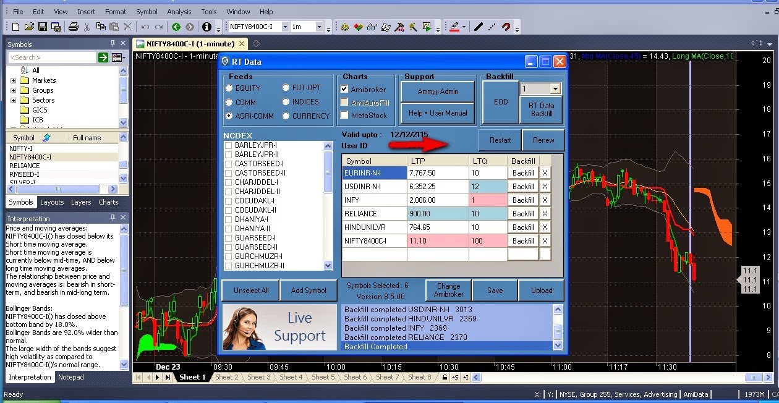Toggle the magnet snap tool
The width and height of the screenshot is (779, 403).
505,27
